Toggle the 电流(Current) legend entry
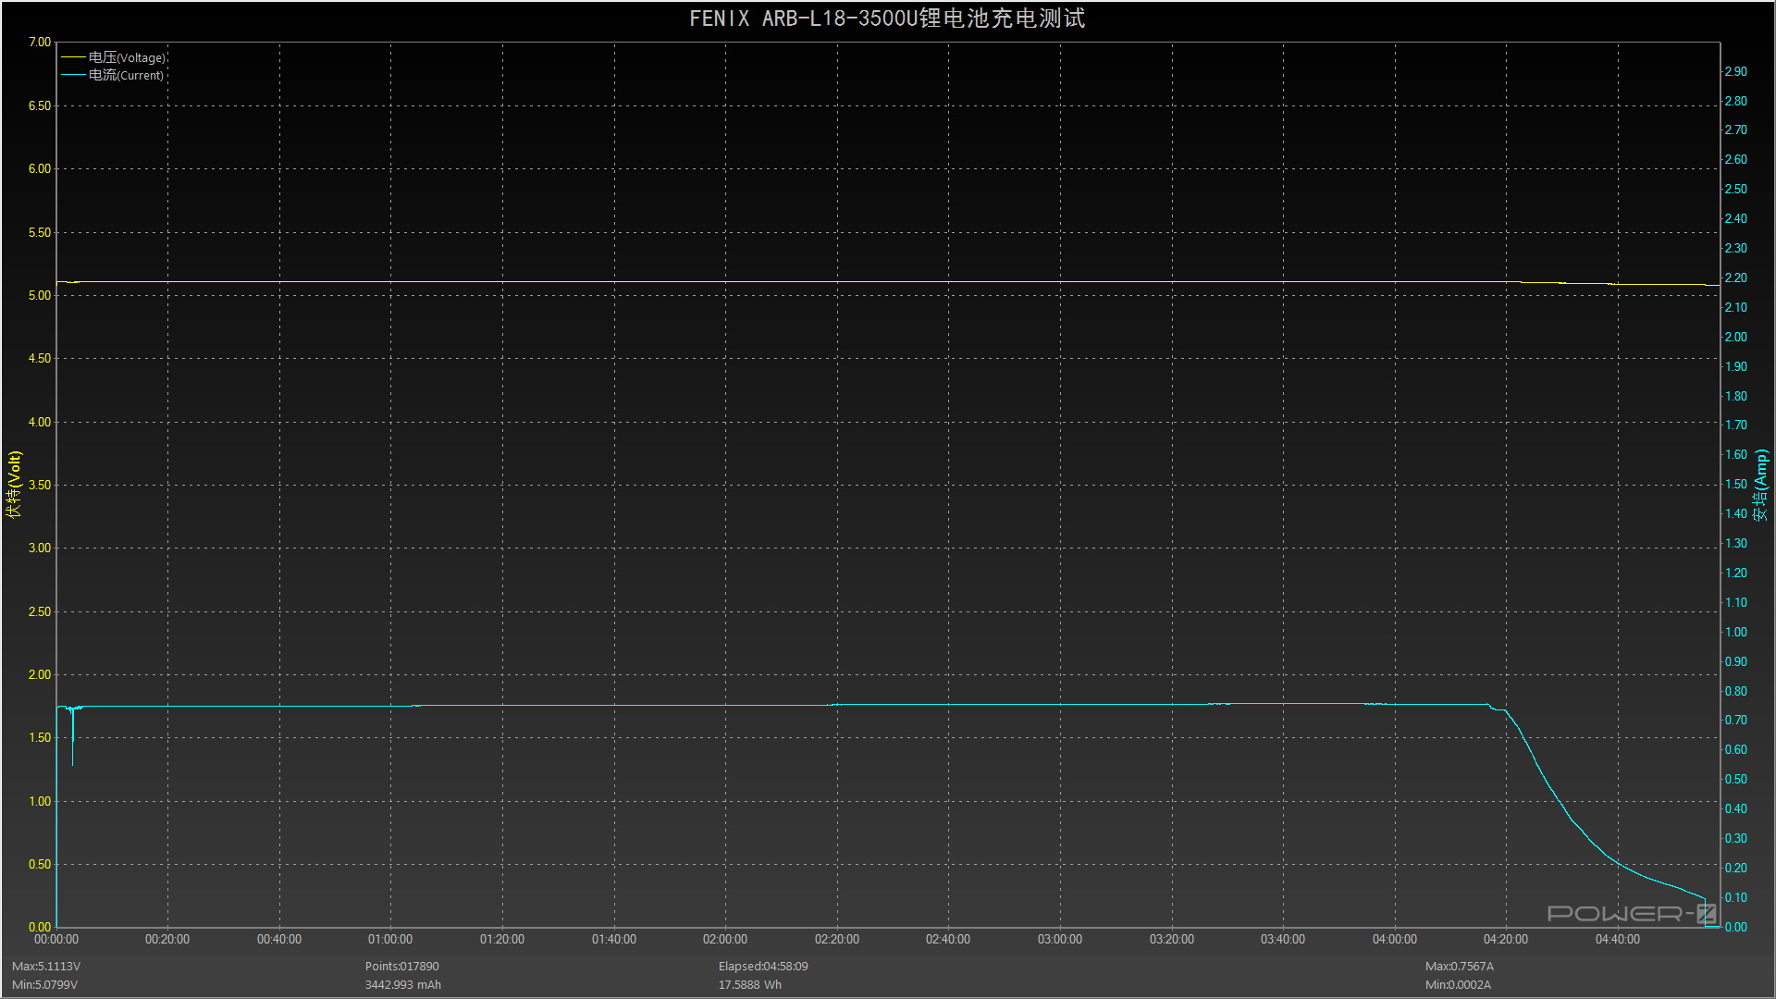The image size is (1776, 999). point(126,75)
